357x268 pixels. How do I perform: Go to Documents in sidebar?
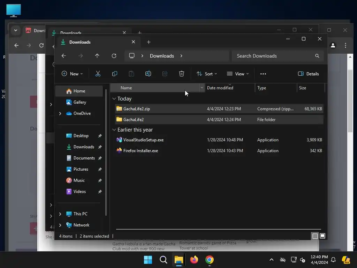pos(84,158)
